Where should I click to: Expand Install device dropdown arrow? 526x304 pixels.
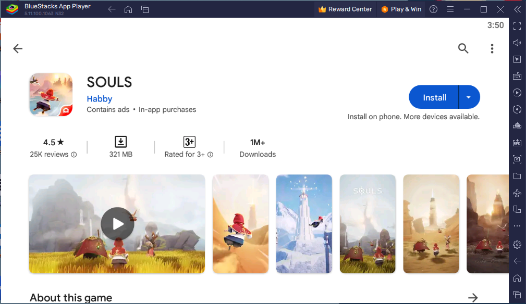(469, 97)
